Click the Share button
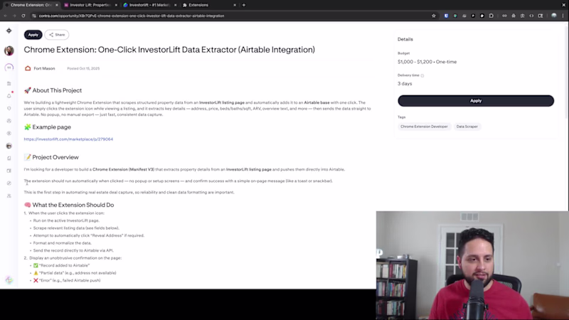Viewport: 569px width, 320px height. pyautogui.click(x=57, y=35)
